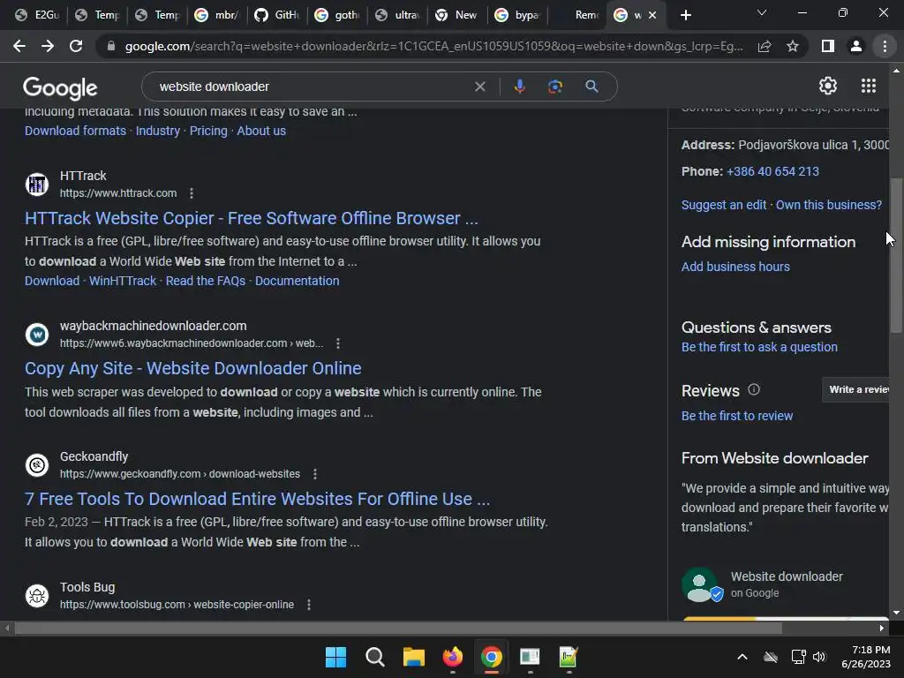Show Reviews info icon
Viewport: 904px width, 678px height.
tap(754, 389)
